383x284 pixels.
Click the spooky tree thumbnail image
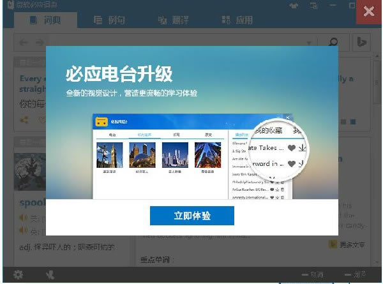(x=30, y=172)
